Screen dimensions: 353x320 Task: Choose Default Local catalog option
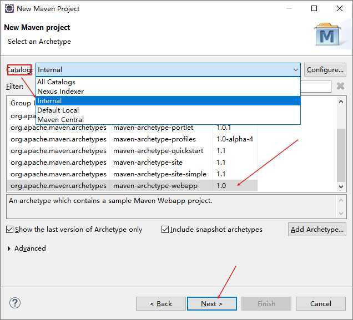click(168, 110)
